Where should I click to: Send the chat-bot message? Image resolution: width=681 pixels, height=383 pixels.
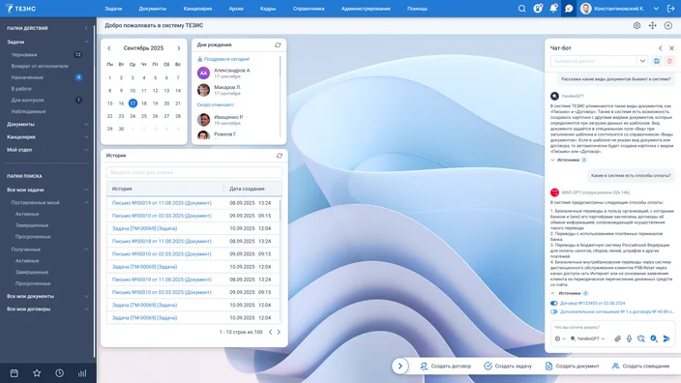tap(666, 339)
